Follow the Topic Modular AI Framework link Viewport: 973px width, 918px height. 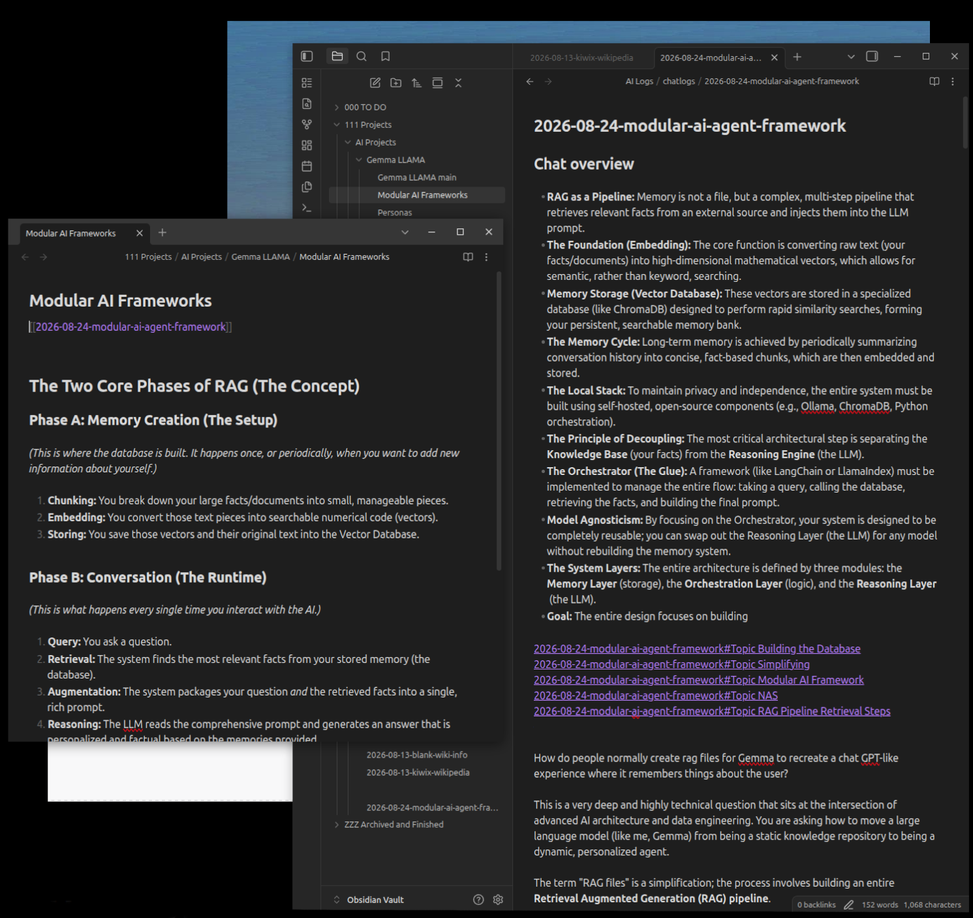(x=699, y=680)
